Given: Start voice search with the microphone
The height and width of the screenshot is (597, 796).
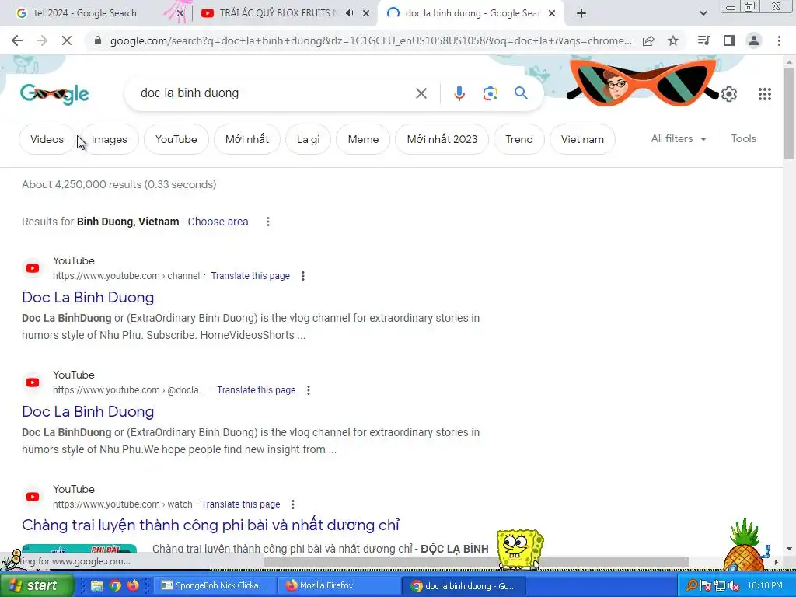Looking at the screenshot, I should (x=459, y=93).
